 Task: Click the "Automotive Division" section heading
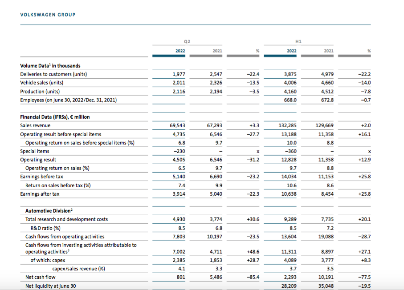(x=49, y=211)
